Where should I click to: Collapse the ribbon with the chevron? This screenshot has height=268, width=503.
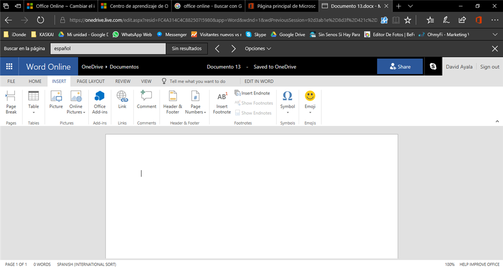tap(497, 121)
